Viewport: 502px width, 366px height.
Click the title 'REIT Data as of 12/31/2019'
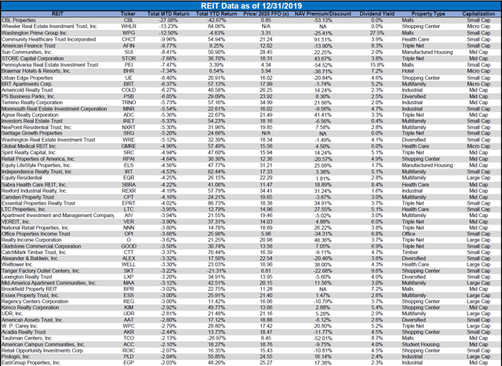[251, 5]
